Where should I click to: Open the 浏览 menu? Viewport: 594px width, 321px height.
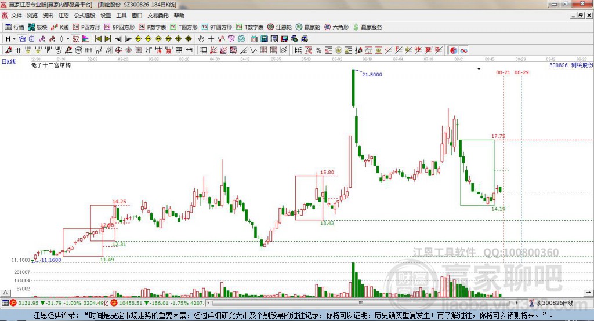32,16
